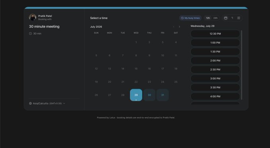Click the WED weekday column header
Screen dimensions: 270x148
point(136,33)
